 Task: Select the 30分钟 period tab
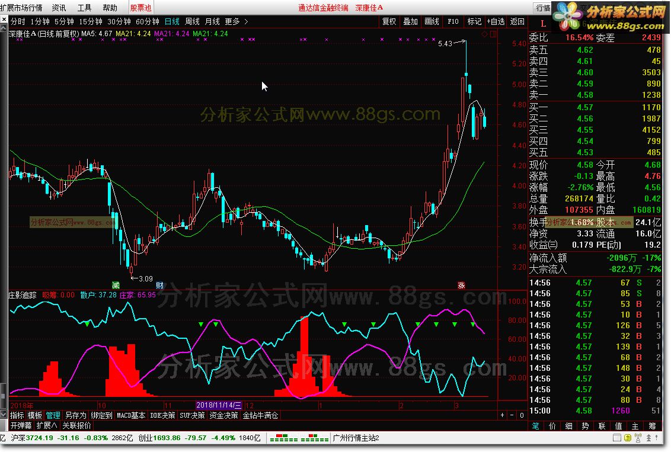(x=119, y=21)
